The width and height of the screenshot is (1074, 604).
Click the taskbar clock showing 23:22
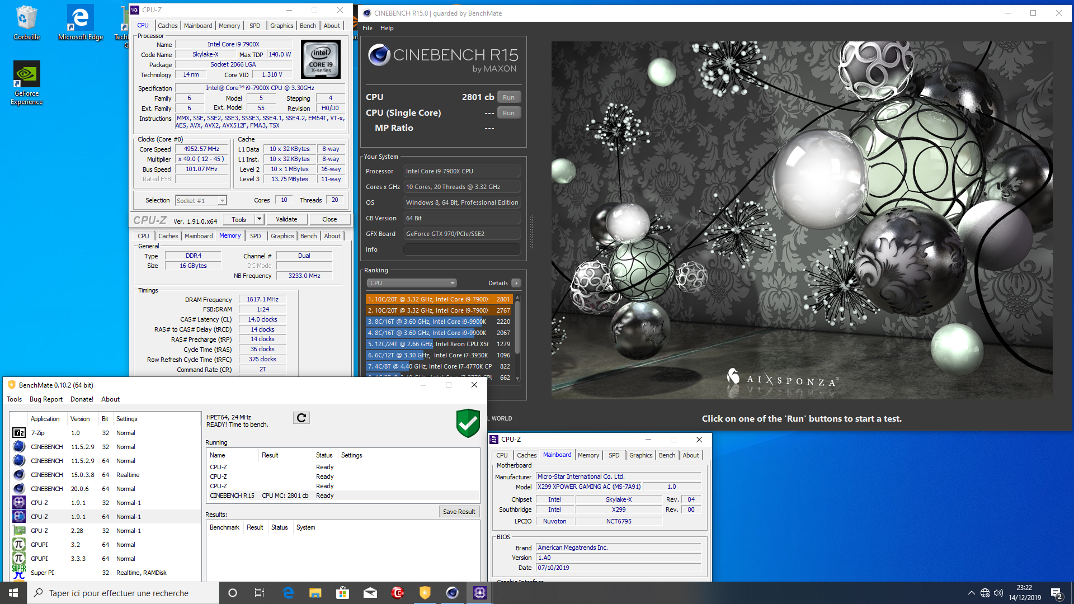[1024, 593]
